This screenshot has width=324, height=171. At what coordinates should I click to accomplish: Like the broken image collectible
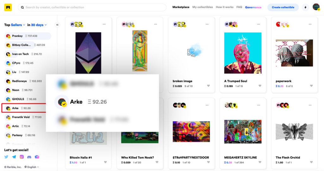pyautogui.click(x=208, y=86)
